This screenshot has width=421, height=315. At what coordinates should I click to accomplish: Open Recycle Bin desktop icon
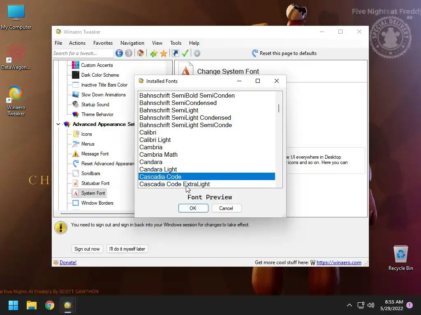click(x=401, y=258)
